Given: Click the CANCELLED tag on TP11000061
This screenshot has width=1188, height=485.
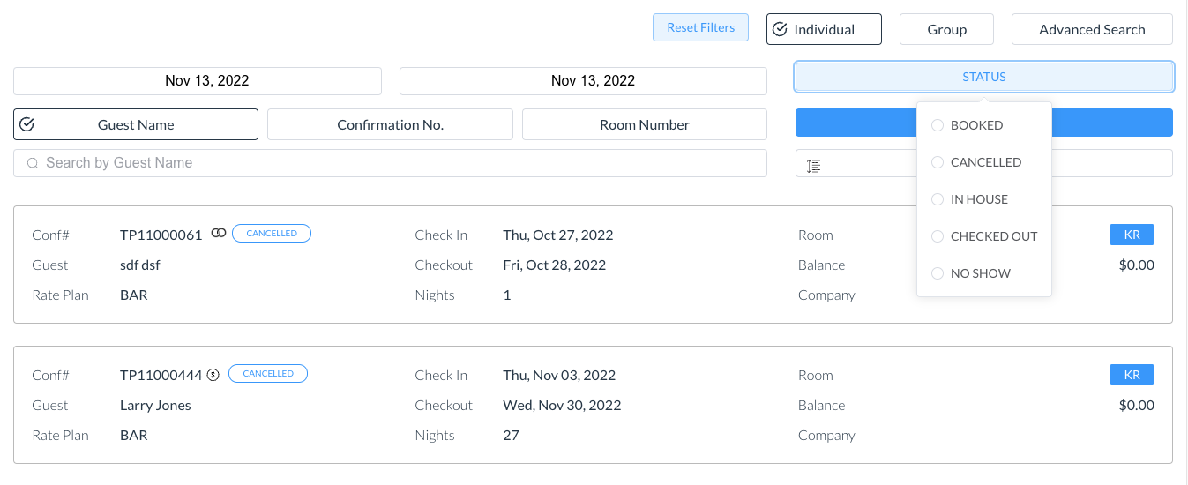Looking at the screenshot, I should click(x=272, y=234).
